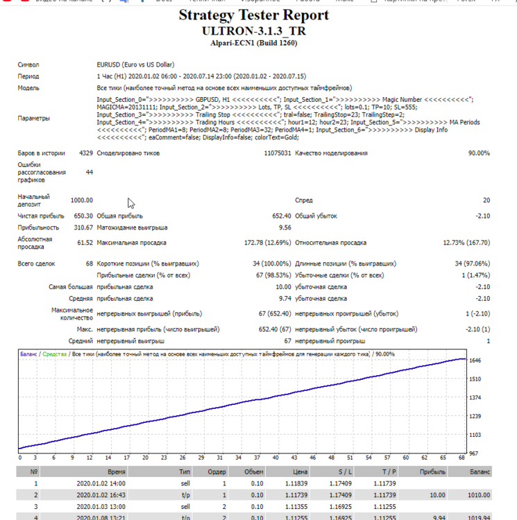Click the maximal consecutive loss value -2.10 (1)
The height and width of the screenshot is (520, 517).
coord(477,329)
